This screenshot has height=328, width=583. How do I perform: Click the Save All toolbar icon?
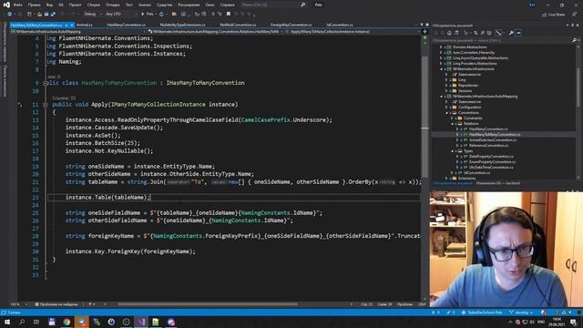pyautogui.click(x=53, y=15)
